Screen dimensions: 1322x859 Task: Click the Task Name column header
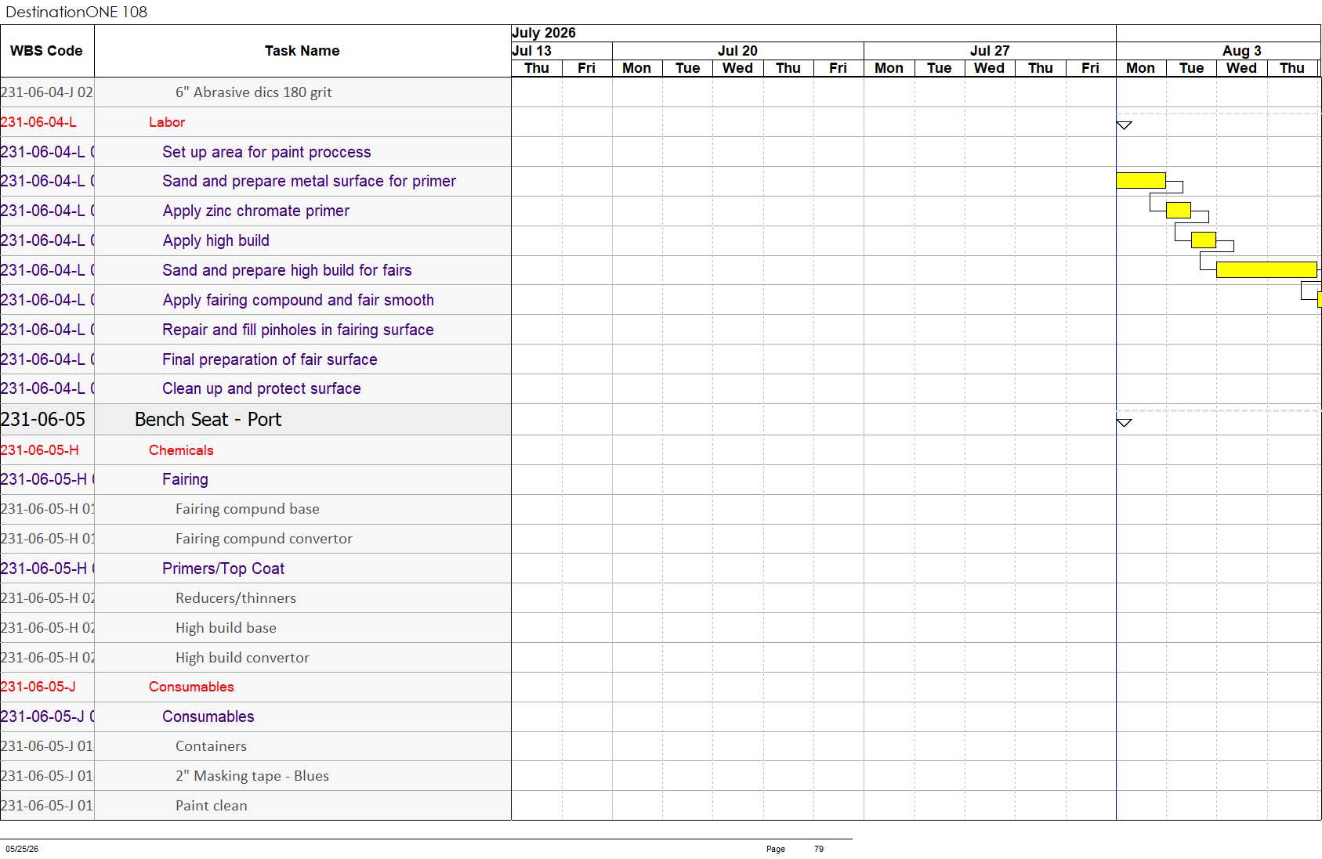tap(302, 51)
